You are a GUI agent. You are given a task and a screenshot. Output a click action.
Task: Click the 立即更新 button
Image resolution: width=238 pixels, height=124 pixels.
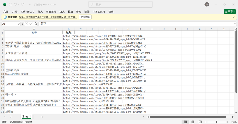coord(85,17)
